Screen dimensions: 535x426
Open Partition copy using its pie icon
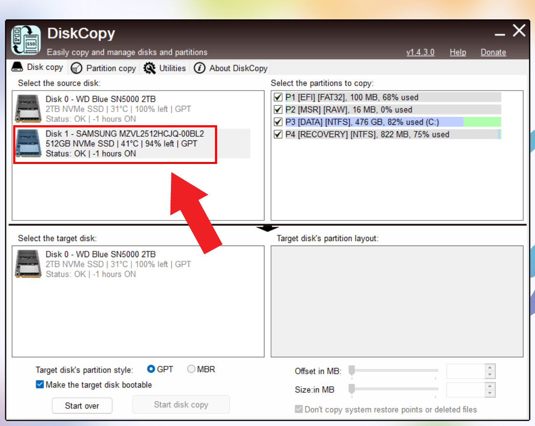tap(77, 68)
